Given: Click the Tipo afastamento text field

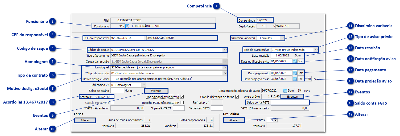Looking at the screenshot, I should pos(169,55).
